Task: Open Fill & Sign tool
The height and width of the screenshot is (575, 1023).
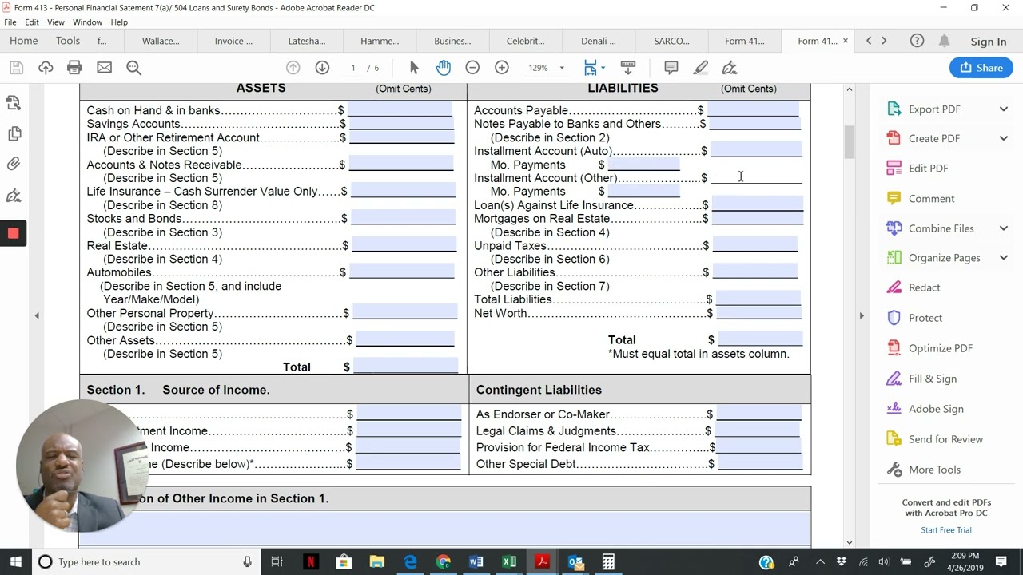Action: pos(932,379)
